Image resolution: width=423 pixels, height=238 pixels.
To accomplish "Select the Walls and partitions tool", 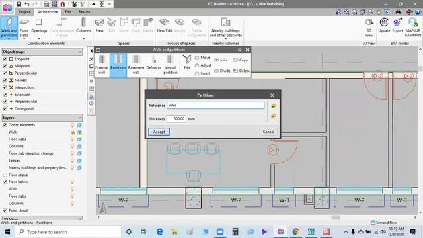I will click(9, 28).
